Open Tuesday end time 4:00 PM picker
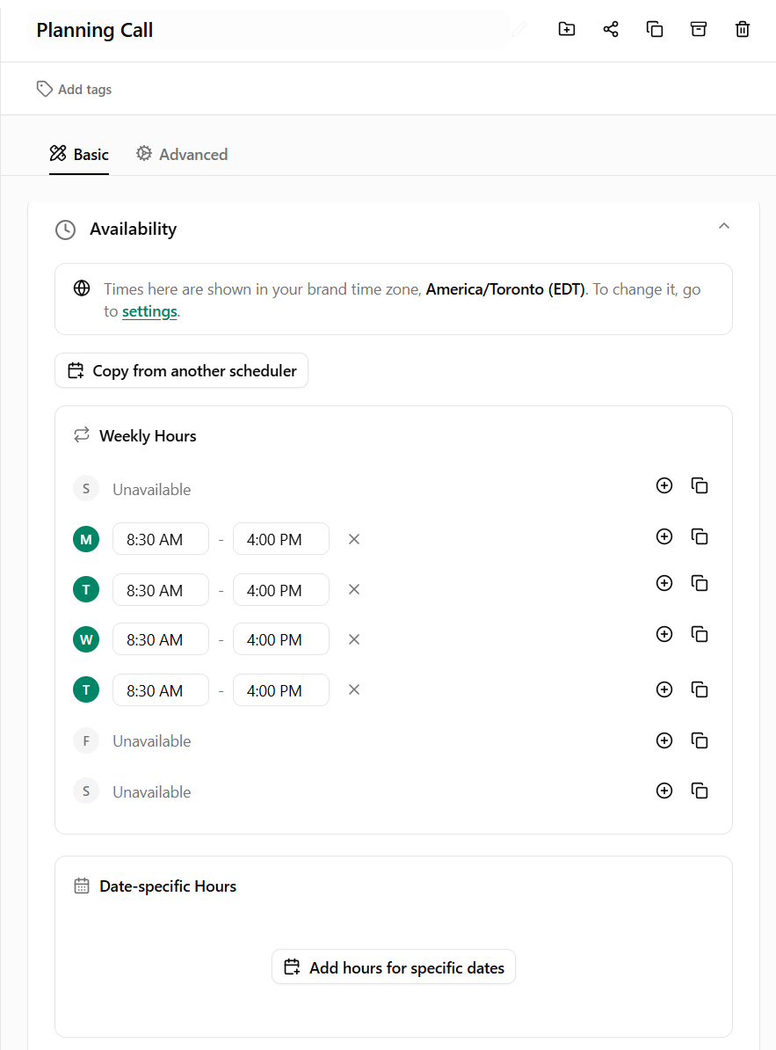 (x=281, y=590)
